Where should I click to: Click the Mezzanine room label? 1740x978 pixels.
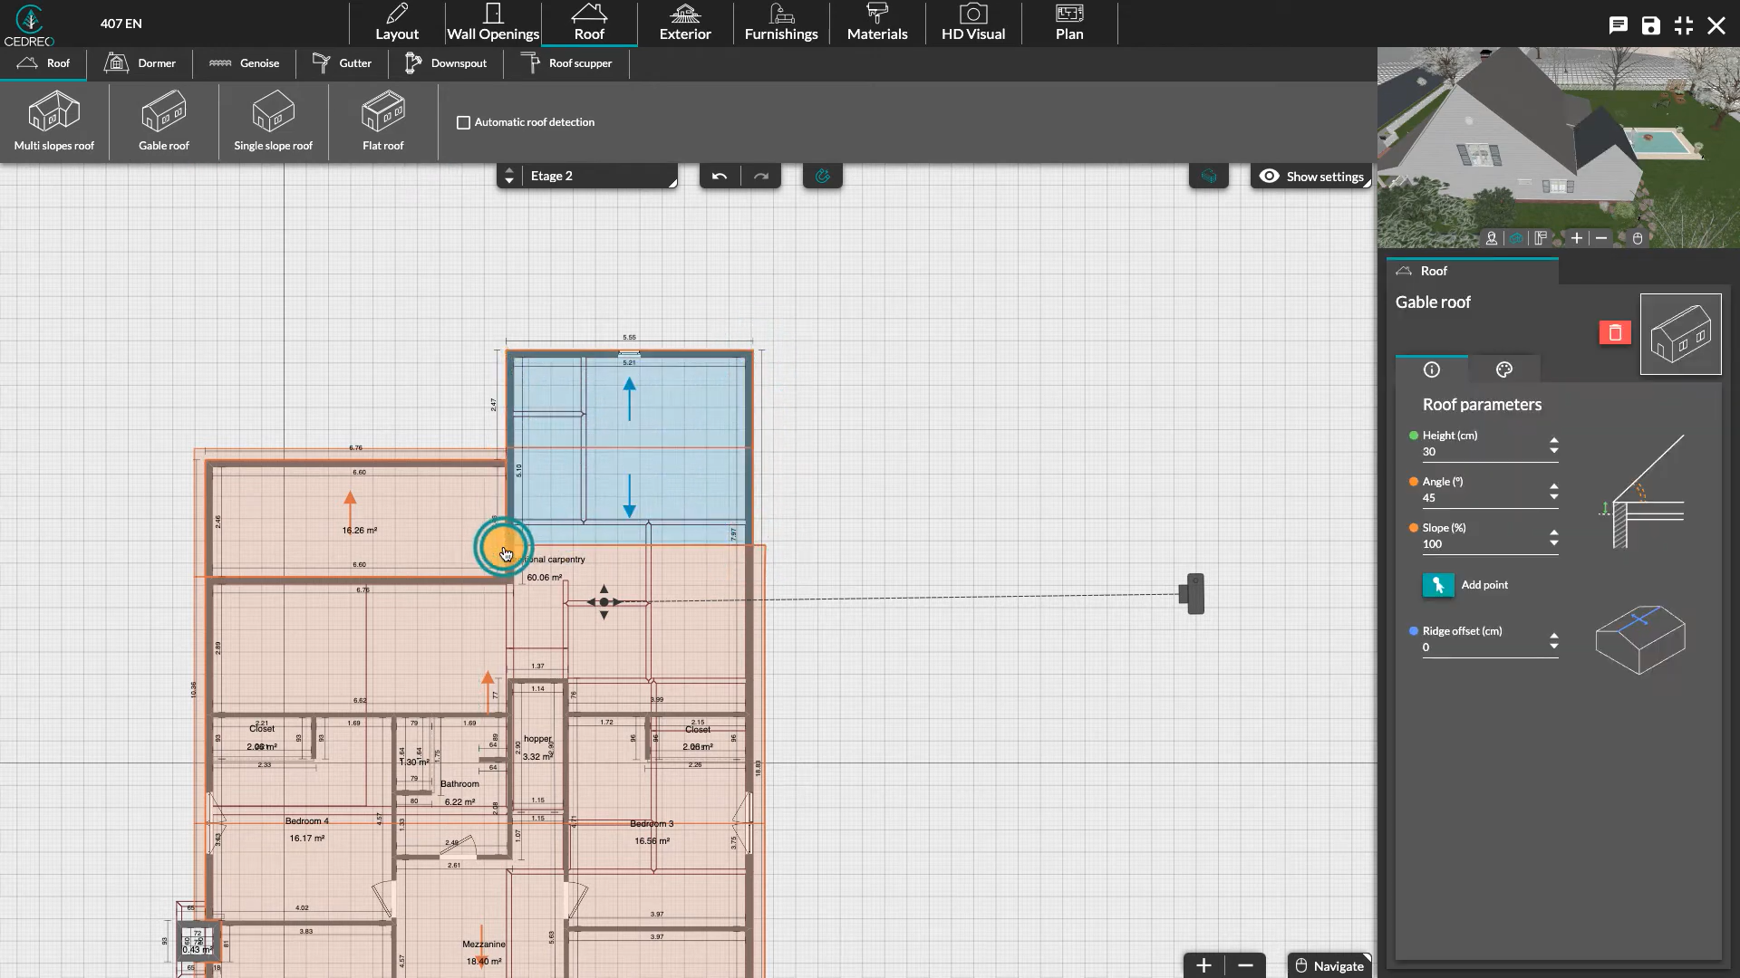tap(484, 944)
